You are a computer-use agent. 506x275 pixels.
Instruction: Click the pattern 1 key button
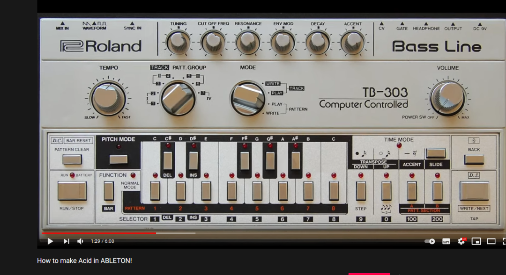(x=155, y=191)
